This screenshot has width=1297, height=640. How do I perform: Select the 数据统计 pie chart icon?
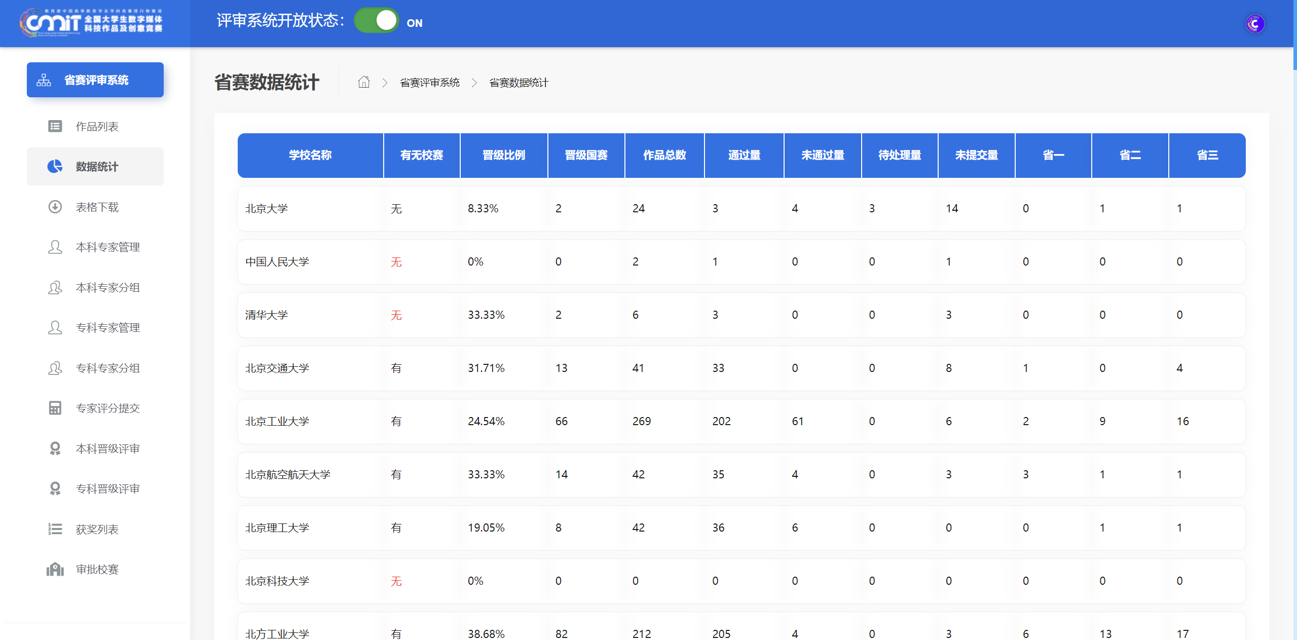[x=55, y=167]
